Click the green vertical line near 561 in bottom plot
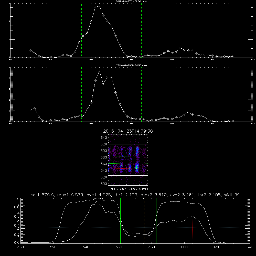The width and height of the screenshot is (256, 256). [121, 220]
